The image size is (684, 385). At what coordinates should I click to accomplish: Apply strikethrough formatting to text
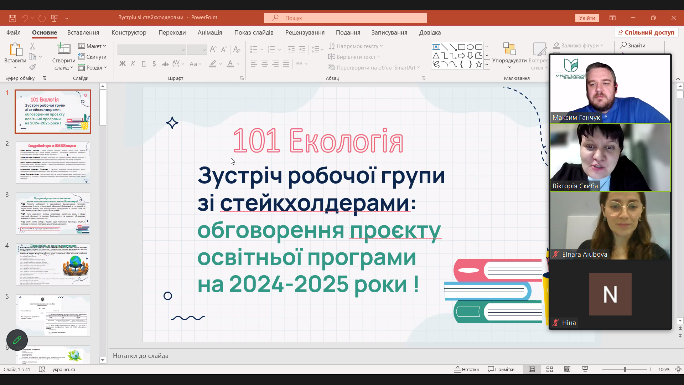pyautogui.click(x=165, y=63)
